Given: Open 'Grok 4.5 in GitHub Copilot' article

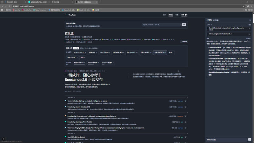Looking at the screenshot, I should 76,137.
